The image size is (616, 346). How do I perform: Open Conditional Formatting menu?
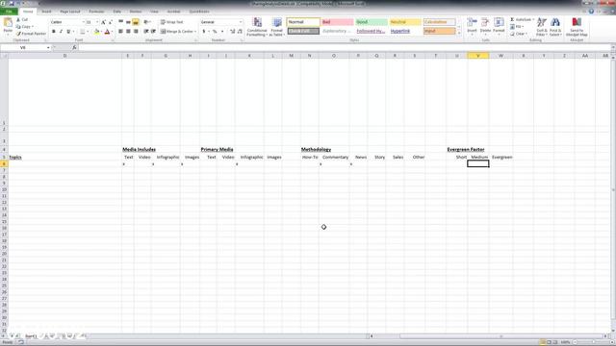257,27
